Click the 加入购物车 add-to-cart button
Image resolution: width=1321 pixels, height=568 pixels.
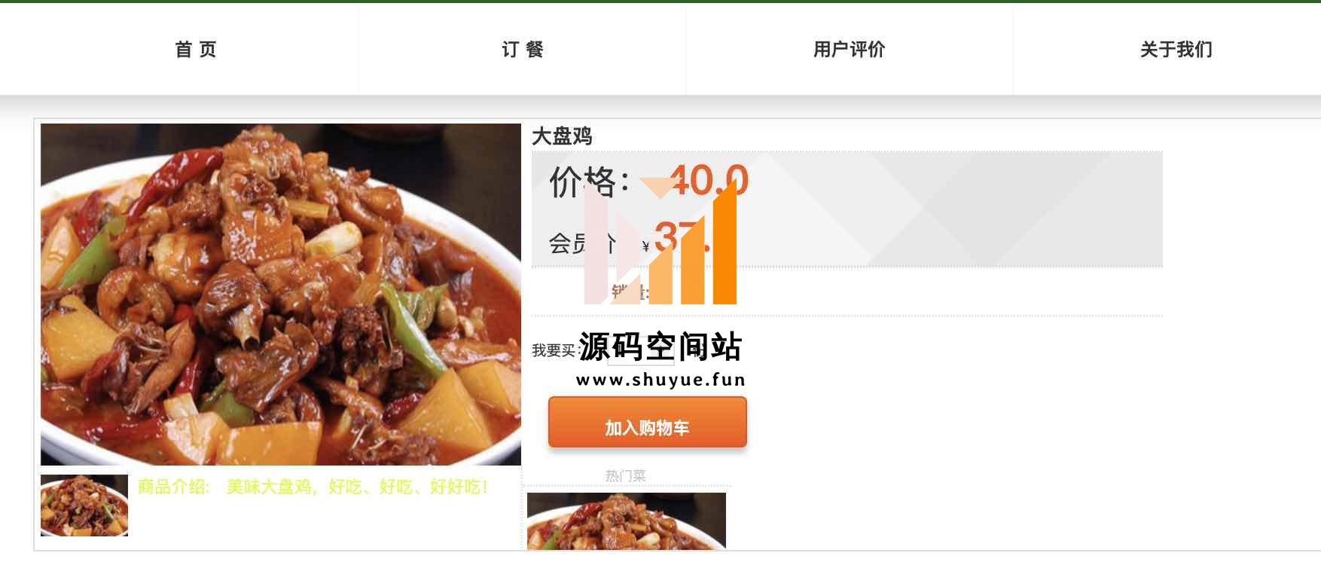648,423
